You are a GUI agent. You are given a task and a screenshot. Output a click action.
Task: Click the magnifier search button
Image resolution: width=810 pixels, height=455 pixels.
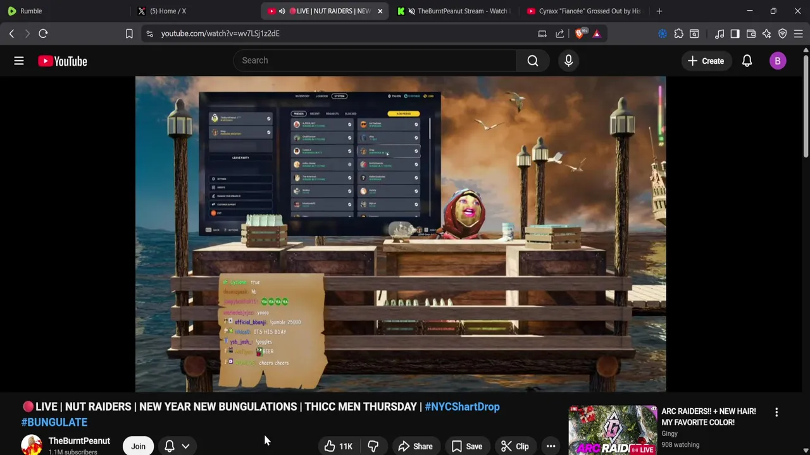click(x=533, y=60)
